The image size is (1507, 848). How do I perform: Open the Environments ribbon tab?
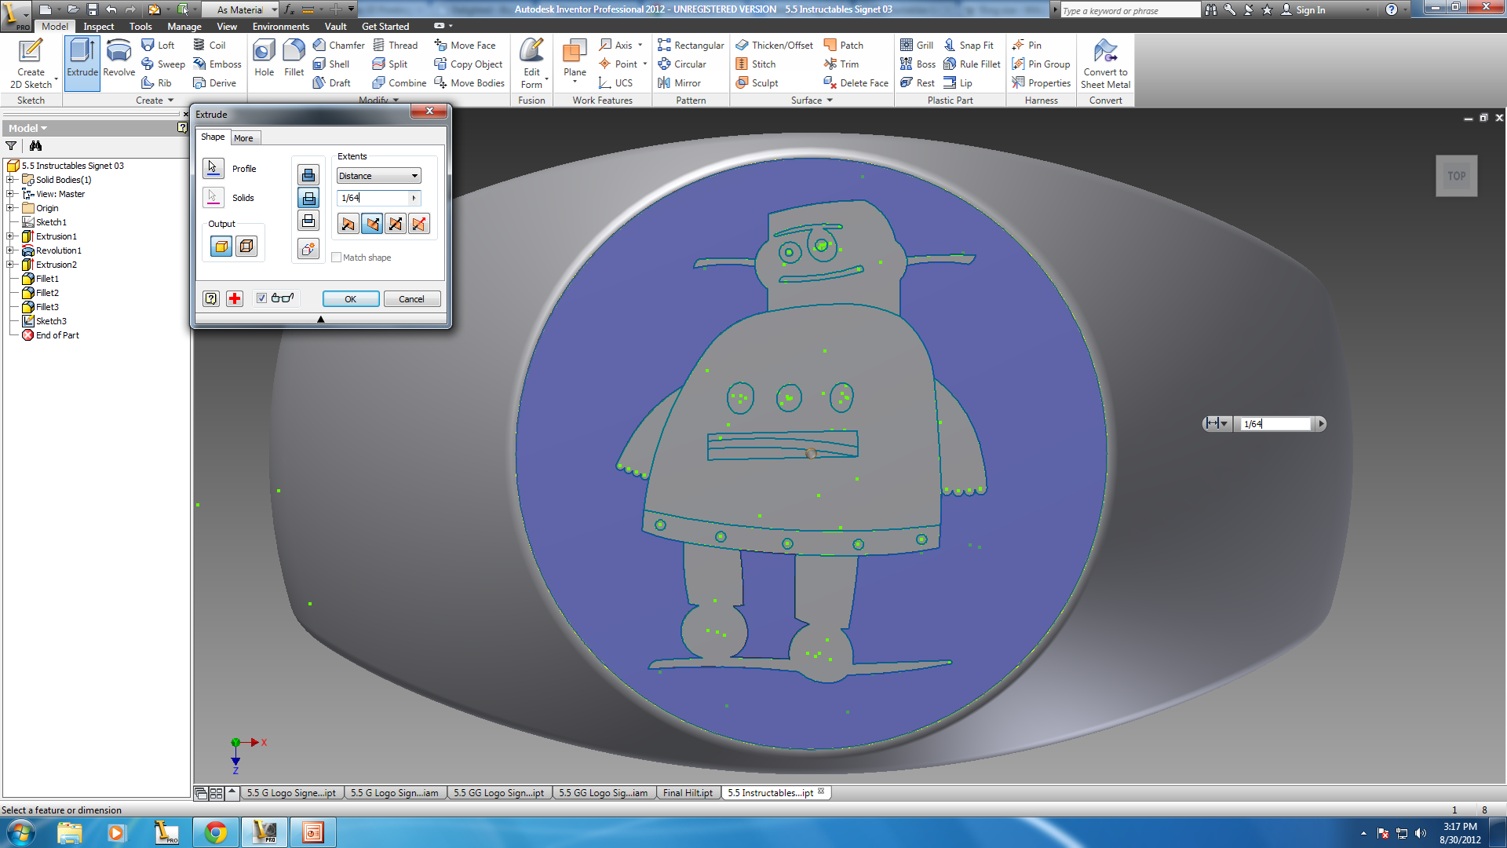(x=281, y=27)
